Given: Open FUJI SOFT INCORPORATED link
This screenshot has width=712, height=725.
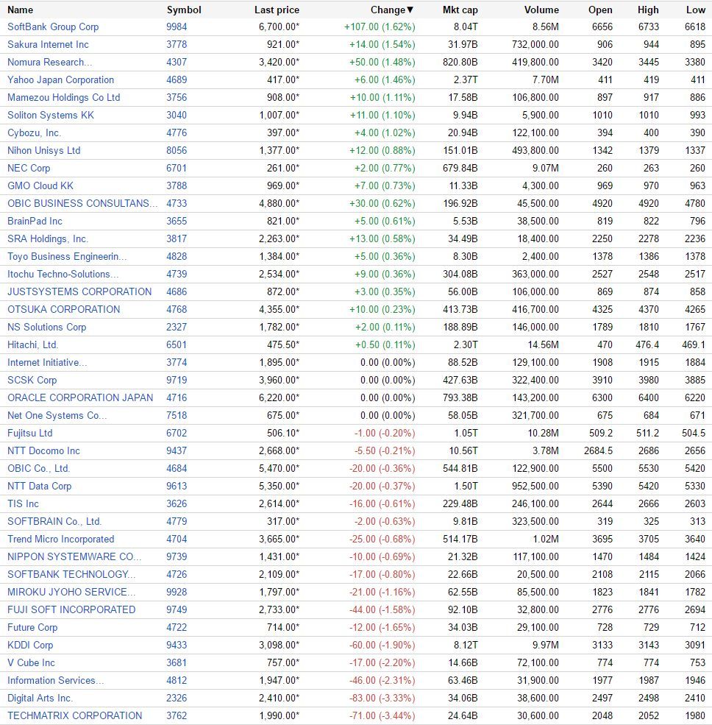Looking at the screenshot, I should (x=71, y=609).
